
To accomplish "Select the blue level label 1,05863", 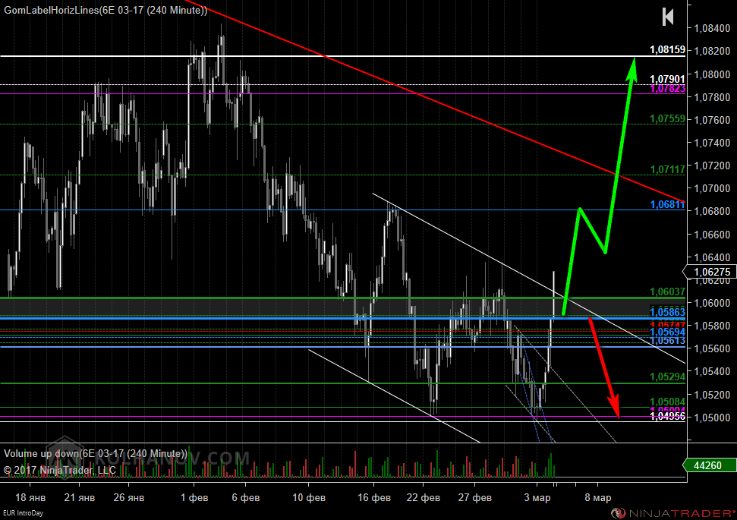I will 667,312.
